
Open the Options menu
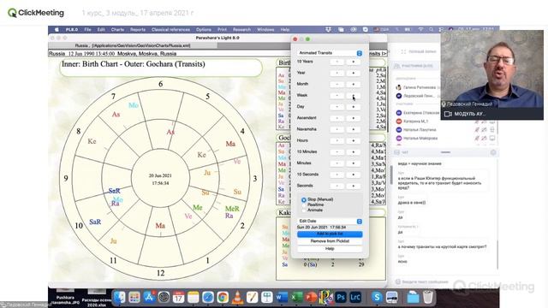pos(204,30)
